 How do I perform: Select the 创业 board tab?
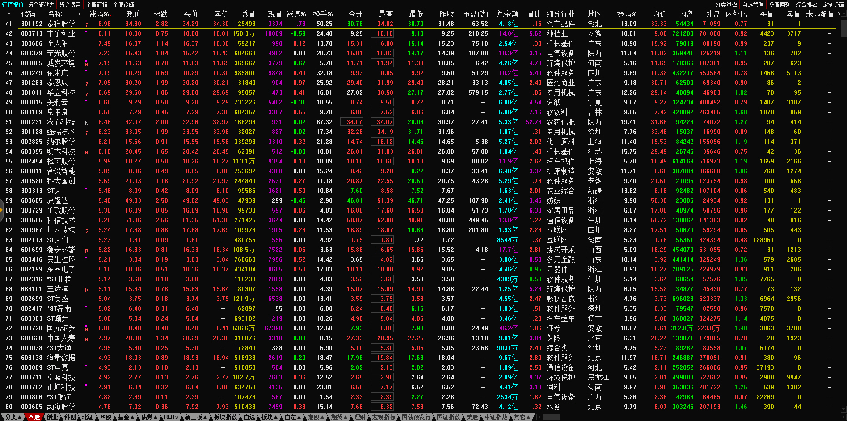[x=52, y=417]
